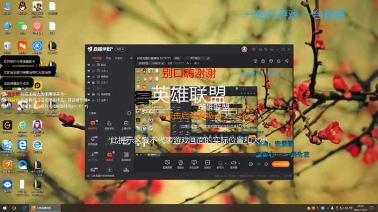Open the 房管助手 tool
This screenshot has height=212, width=378.
pyautogui.click(x=109, y=125)
